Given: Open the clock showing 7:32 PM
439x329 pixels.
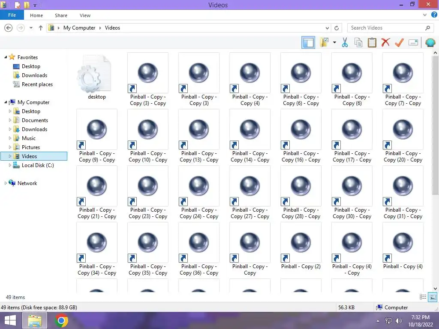Looking at the screenshot, I should click(x=421, y=321).
